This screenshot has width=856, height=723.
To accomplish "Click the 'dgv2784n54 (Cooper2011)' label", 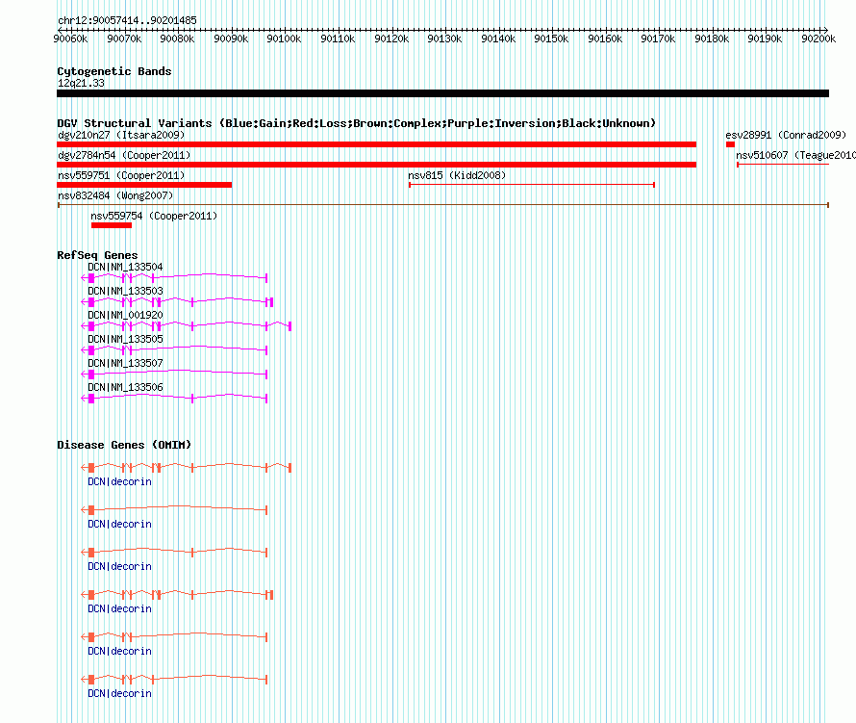I will click(x=124, y=155).
